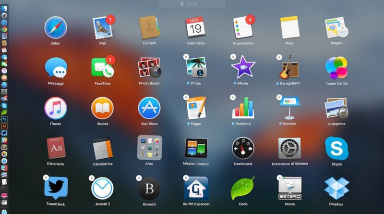Open Messaggi app

(x=56, y=68)
